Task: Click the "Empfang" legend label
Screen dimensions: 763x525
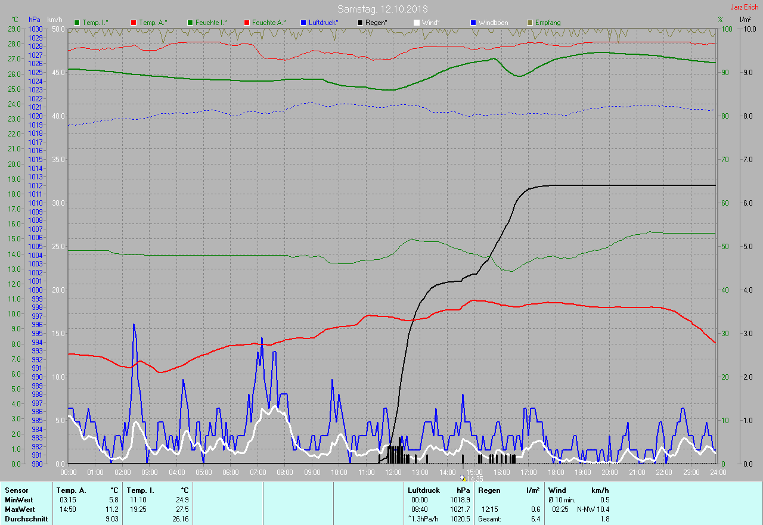Action: tap(548, 23)
